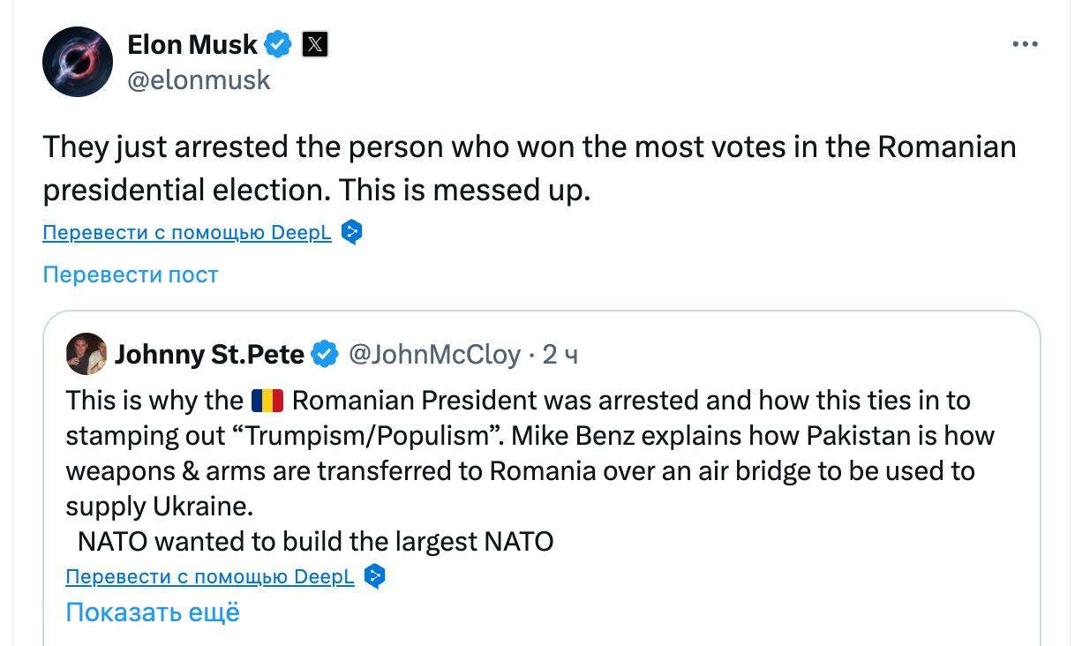Click Elon Musk's blue verified checkmark badge

pyautogui.click(x=279, y=44)
